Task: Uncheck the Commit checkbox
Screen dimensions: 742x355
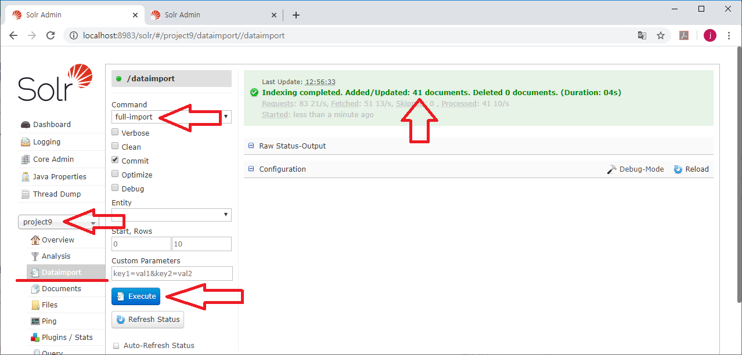Action: pos(115,160)
